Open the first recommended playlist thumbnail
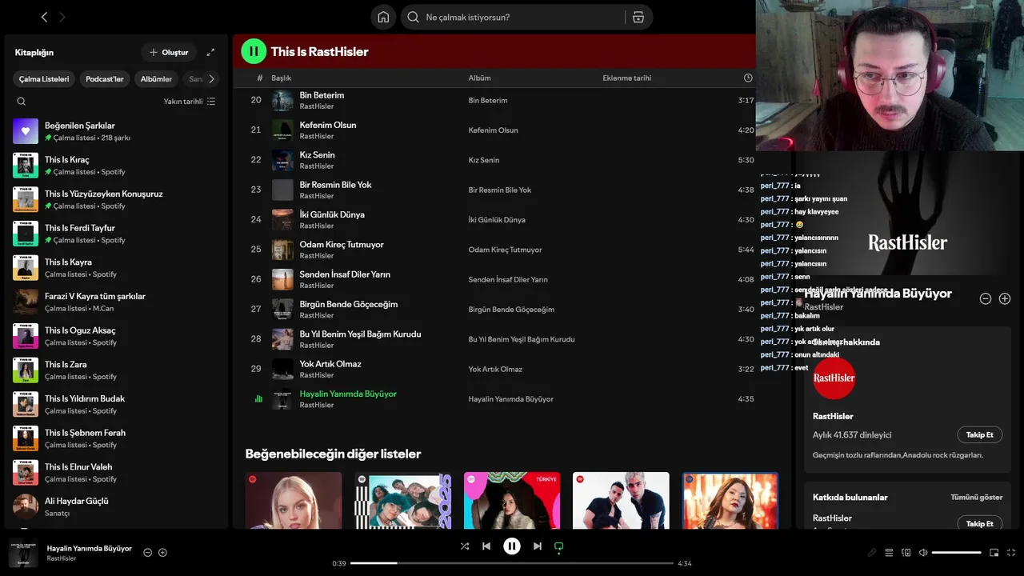 294,501
